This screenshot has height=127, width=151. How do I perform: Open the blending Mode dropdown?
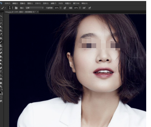(x=35, y=8)
